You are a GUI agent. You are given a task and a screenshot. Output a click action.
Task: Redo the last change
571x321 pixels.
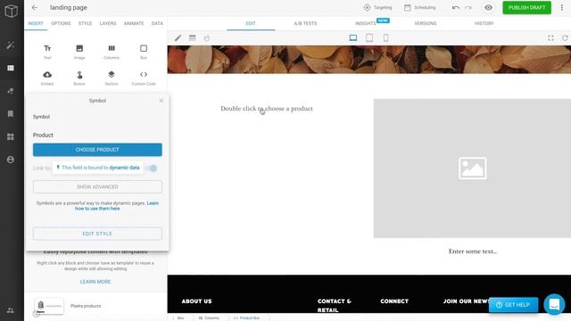(x=468, y=7)
